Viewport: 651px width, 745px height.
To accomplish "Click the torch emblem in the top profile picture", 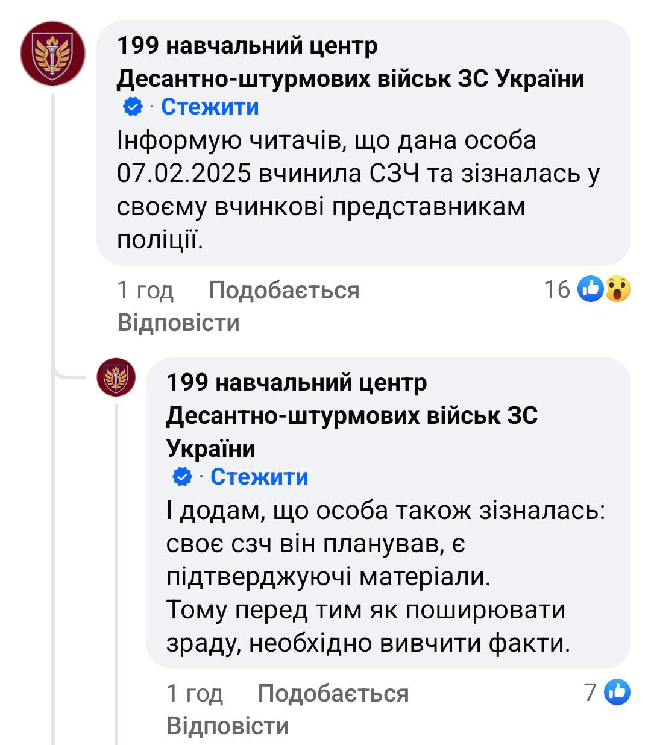I will [53, 54].
